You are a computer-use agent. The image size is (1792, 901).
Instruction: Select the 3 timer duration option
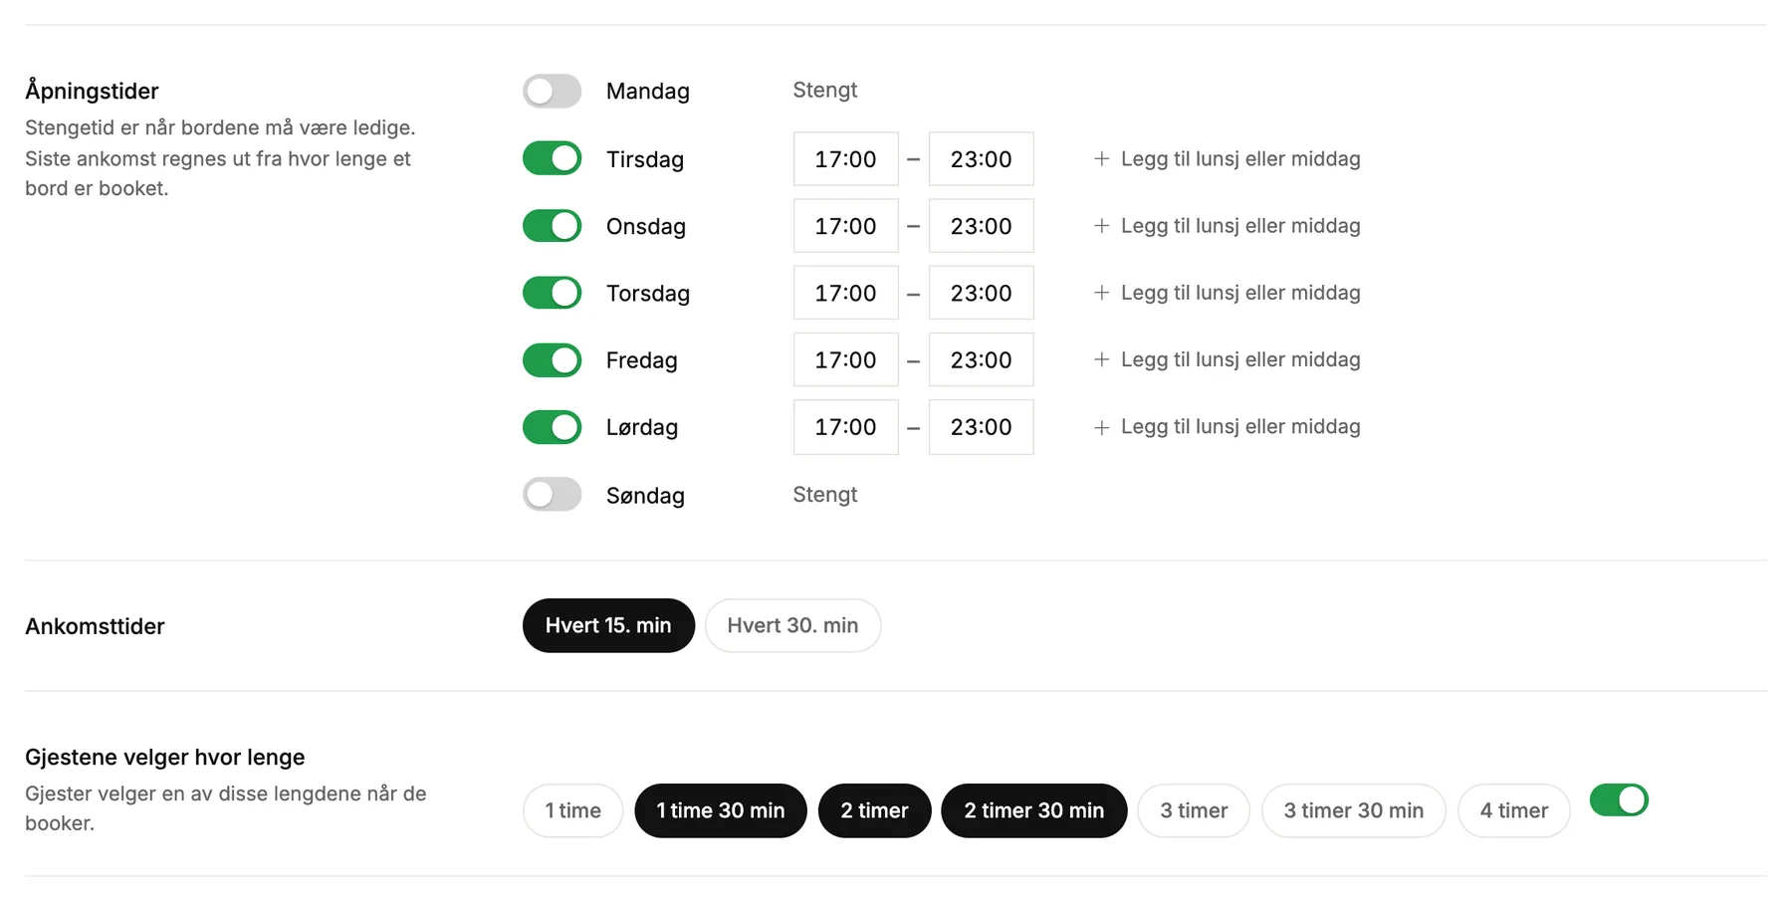(x=1194, y=810)
